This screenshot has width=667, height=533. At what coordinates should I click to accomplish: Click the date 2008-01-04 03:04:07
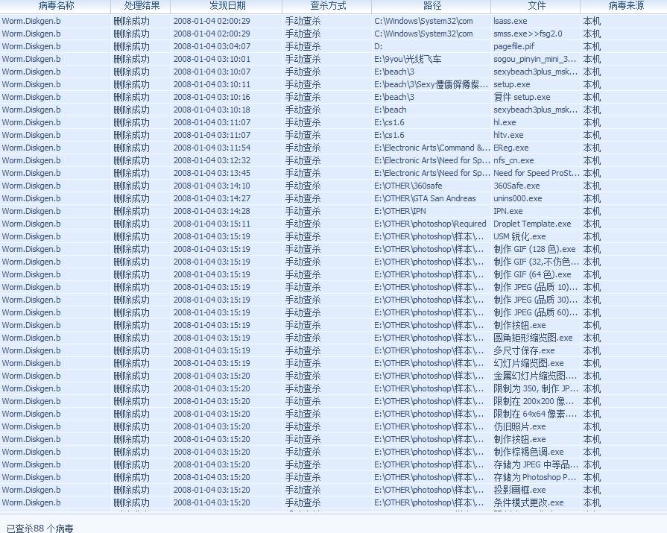click(x=212, y=46)
